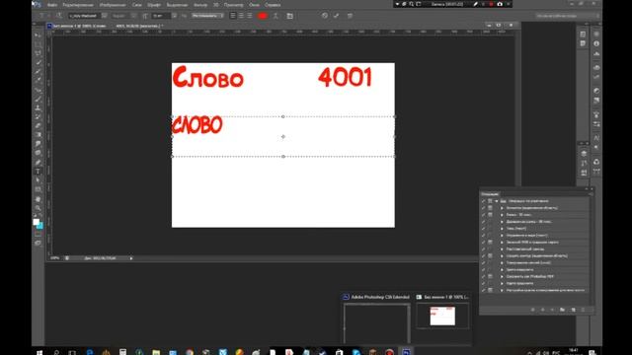The width and height of the screenshot is (632, 355).
Task: Select the Clone Stamp tool
Action: [38, 107]
